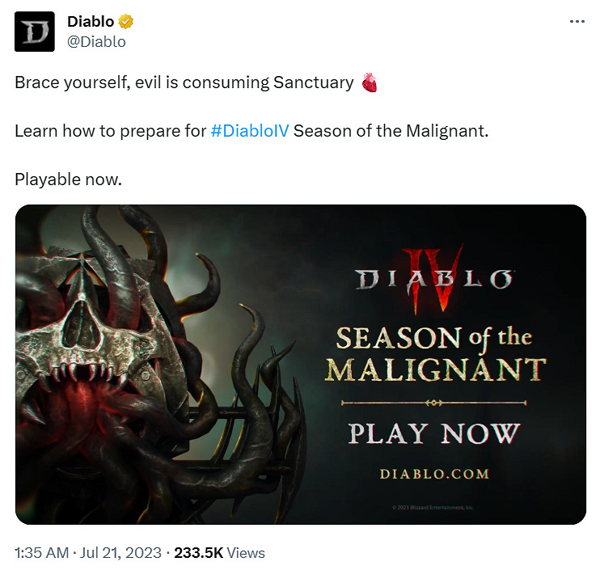Click the Jul 21, 2023 date
The height and width of the screenshot is (570, 600).
pyautogui.click(x=120, y=553)
